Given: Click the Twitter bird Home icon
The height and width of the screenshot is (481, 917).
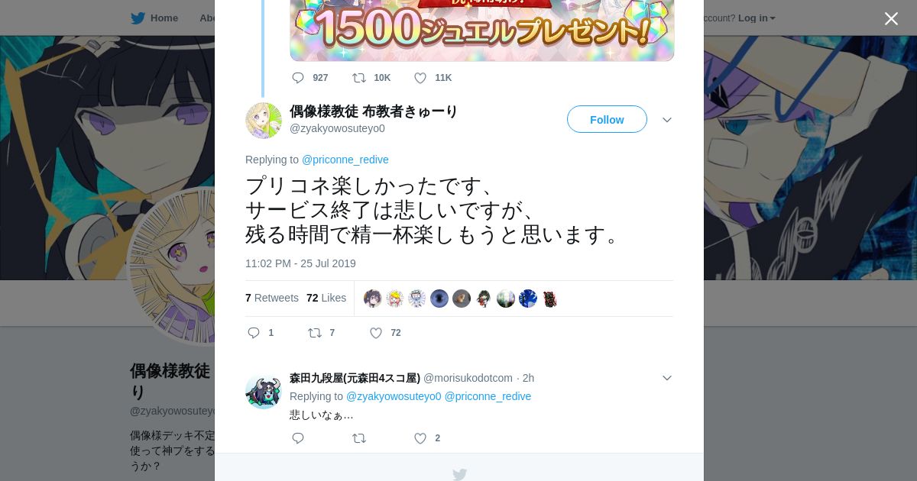Looking at the screenshot, I should pos(138,18).
